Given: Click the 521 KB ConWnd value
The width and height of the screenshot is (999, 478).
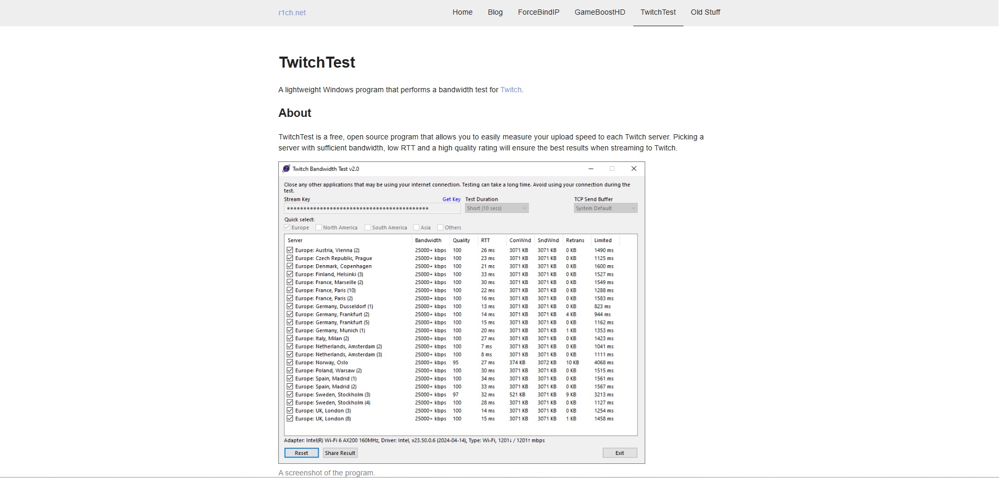Looking at the screenshot, I should [517, 395].
